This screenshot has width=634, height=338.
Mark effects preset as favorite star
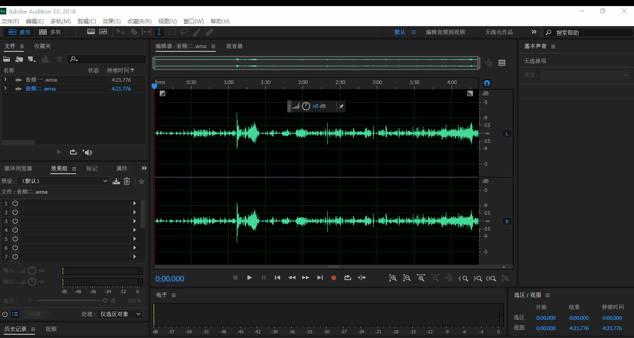(141, 181)
